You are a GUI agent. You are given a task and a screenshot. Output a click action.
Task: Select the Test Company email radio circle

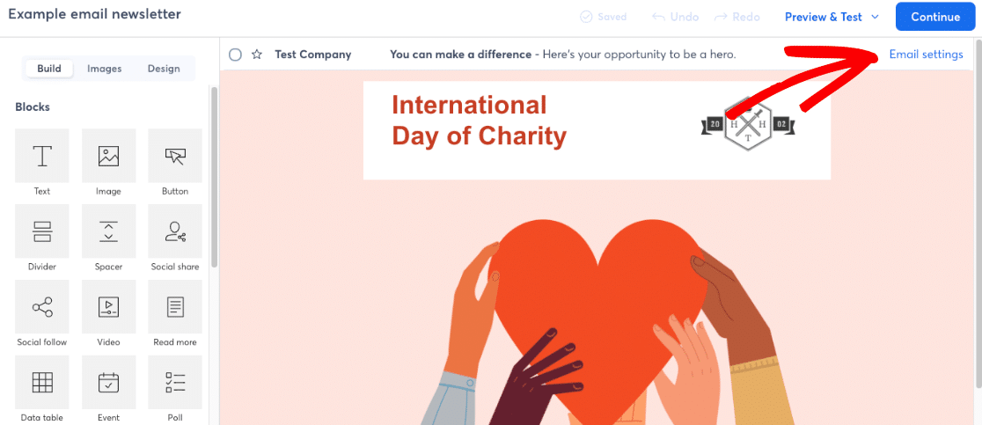coord(235,55)
